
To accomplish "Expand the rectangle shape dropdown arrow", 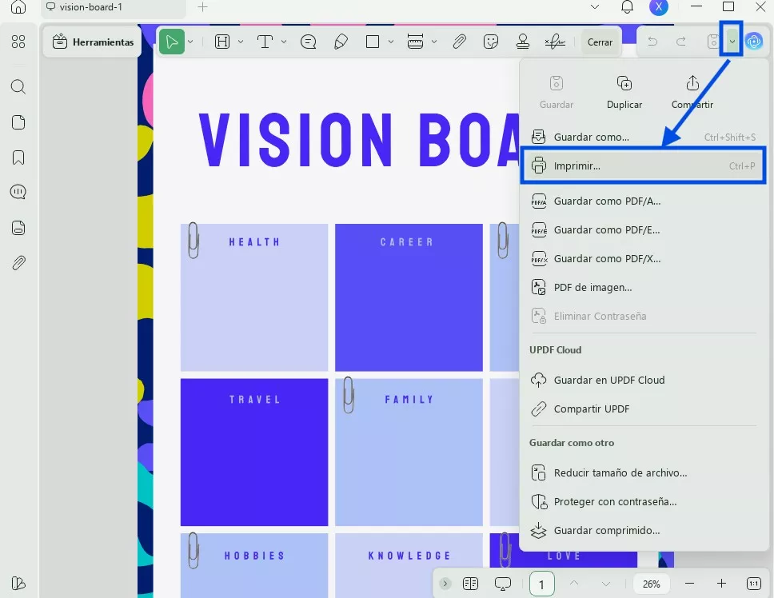I will [x=391, y=42].
